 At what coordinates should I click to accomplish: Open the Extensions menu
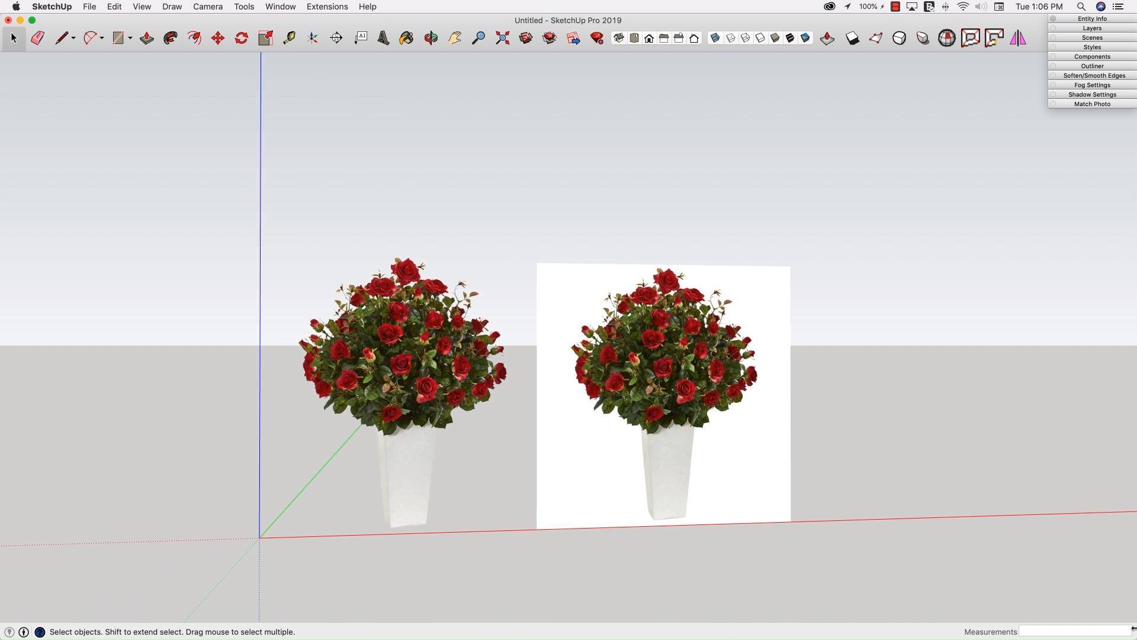point(327,7)
